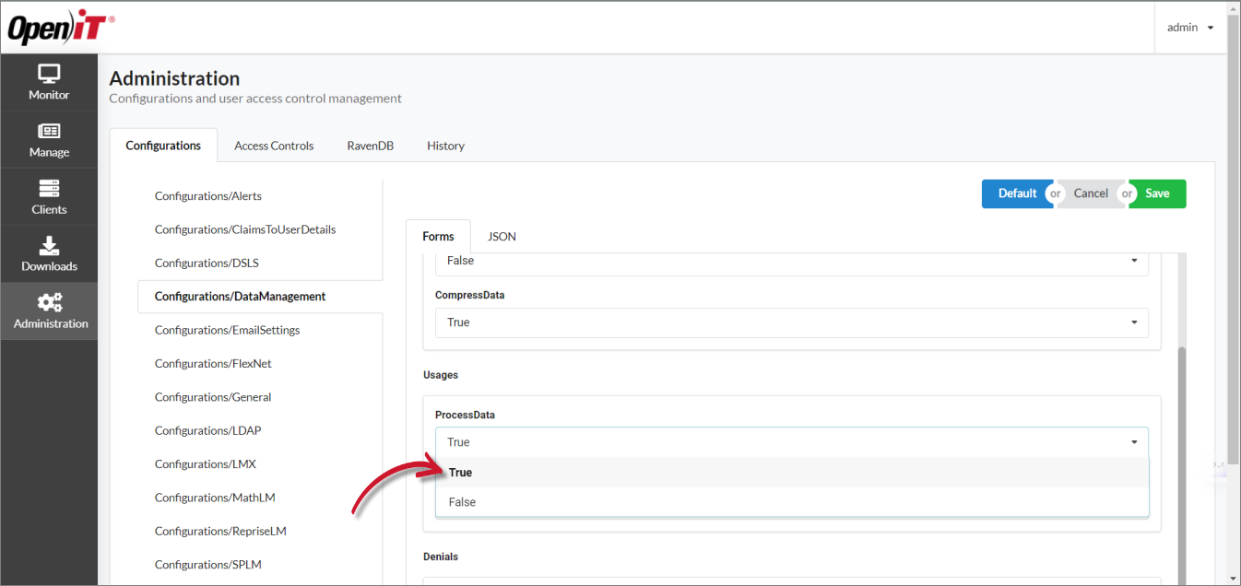Click the page scroll-up arrow
1241x586 pixels.
click(1234, 8)
